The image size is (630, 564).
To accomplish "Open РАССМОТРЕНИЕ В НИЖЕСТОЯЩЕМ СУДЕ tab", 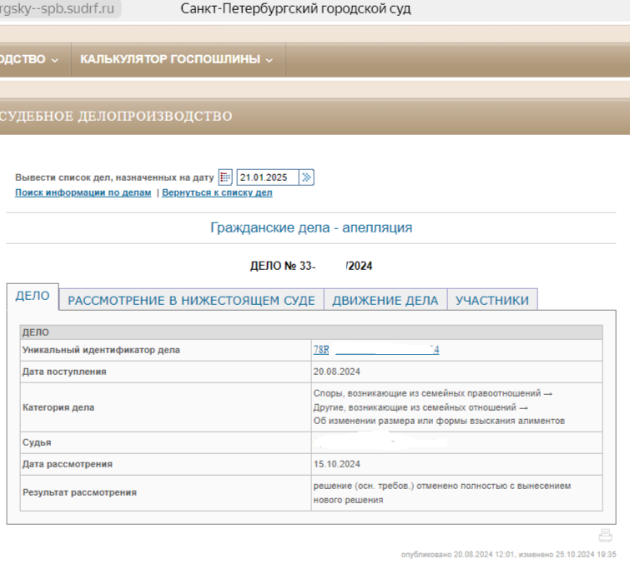I will (191, 301).
